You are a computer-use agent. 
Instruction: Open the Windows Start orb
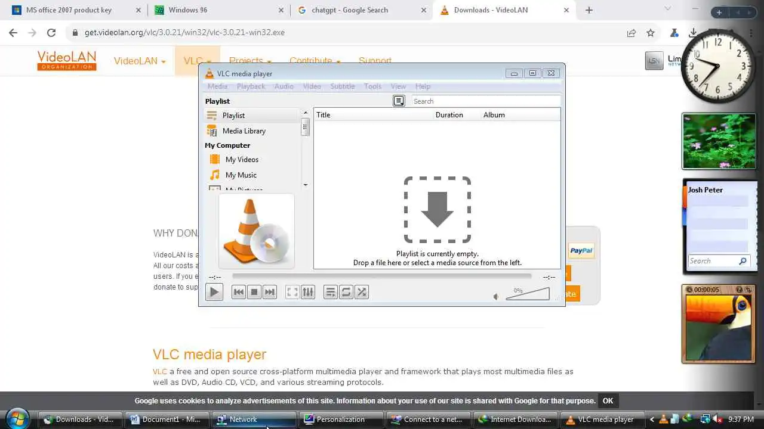click(x=18, y=418)
